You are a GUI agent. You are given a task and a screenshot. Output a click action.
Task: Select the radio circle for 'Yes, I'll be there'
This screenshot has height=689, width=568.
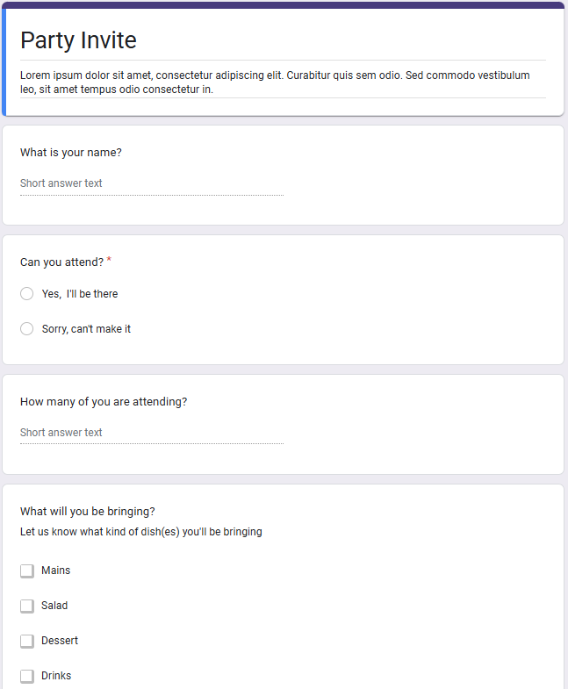(x=27, y=294)
